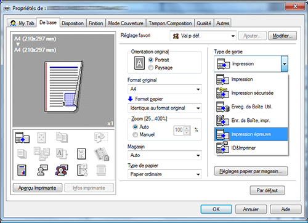Click the greyed locked document security icon

(x=102, y=154)
